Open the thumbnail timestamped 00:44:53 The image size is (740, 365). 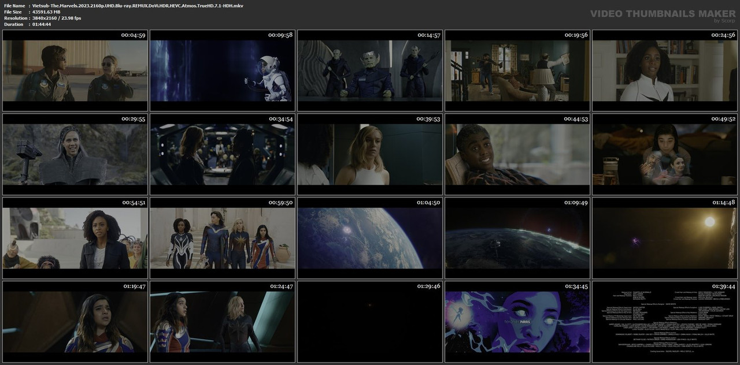[x=517, y=154]
